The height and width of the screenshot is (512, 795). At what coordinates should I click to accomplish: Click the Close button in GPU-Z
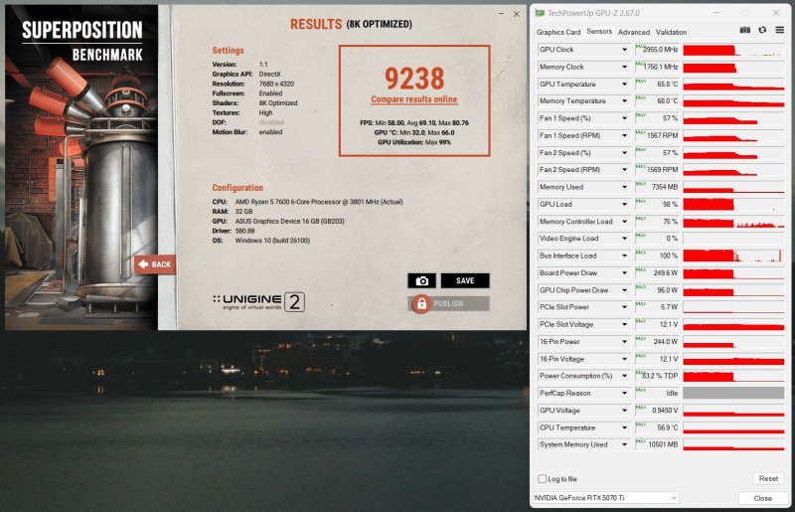(762, 498)
